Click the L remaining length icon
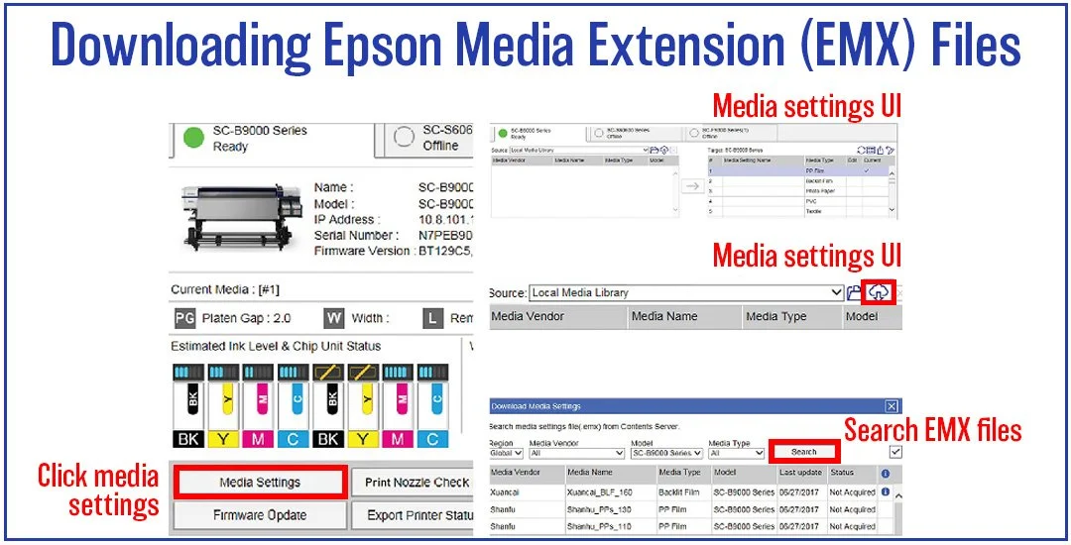The width and height of the screenshot is (1071, 545). coord(433,318)
